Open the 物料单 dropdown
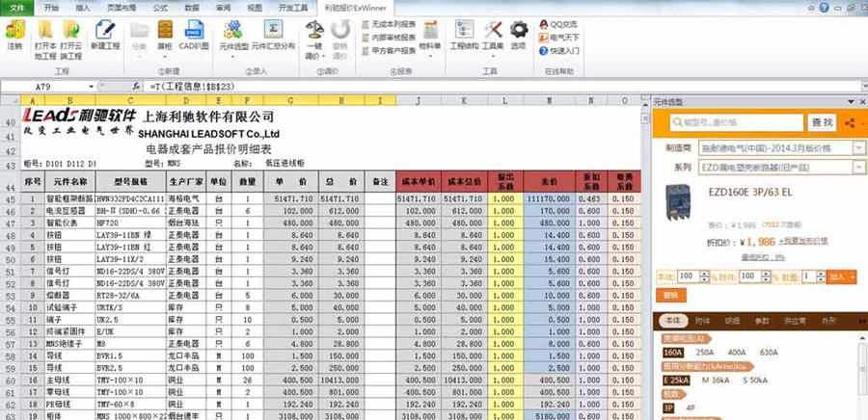This screenshot has height=420, width=868. [429, 56]
